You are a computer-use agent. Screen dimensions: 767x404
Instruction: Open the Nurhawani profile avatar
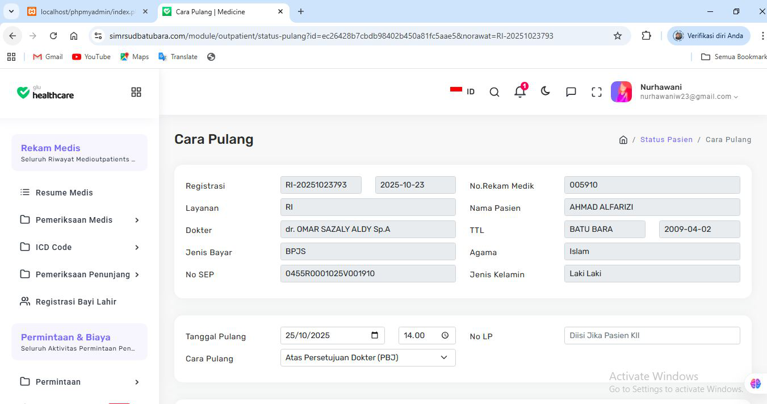622,92
